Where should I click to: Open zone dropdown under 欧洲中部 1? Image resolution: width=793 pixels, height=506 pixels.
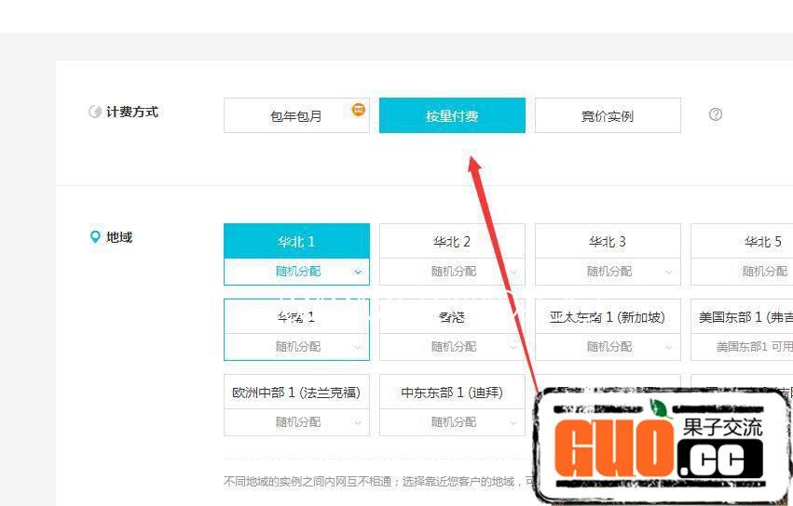(x=296, y=422)
